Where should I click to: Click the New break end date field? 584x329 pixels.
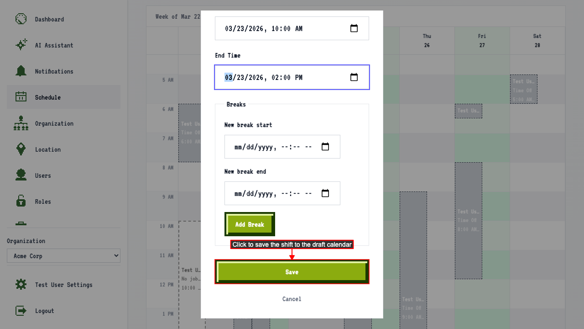(x=282, y=193)
